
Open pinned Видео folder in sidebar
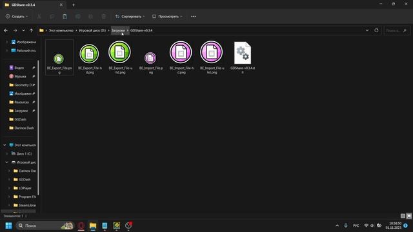[x=19, y=68]
